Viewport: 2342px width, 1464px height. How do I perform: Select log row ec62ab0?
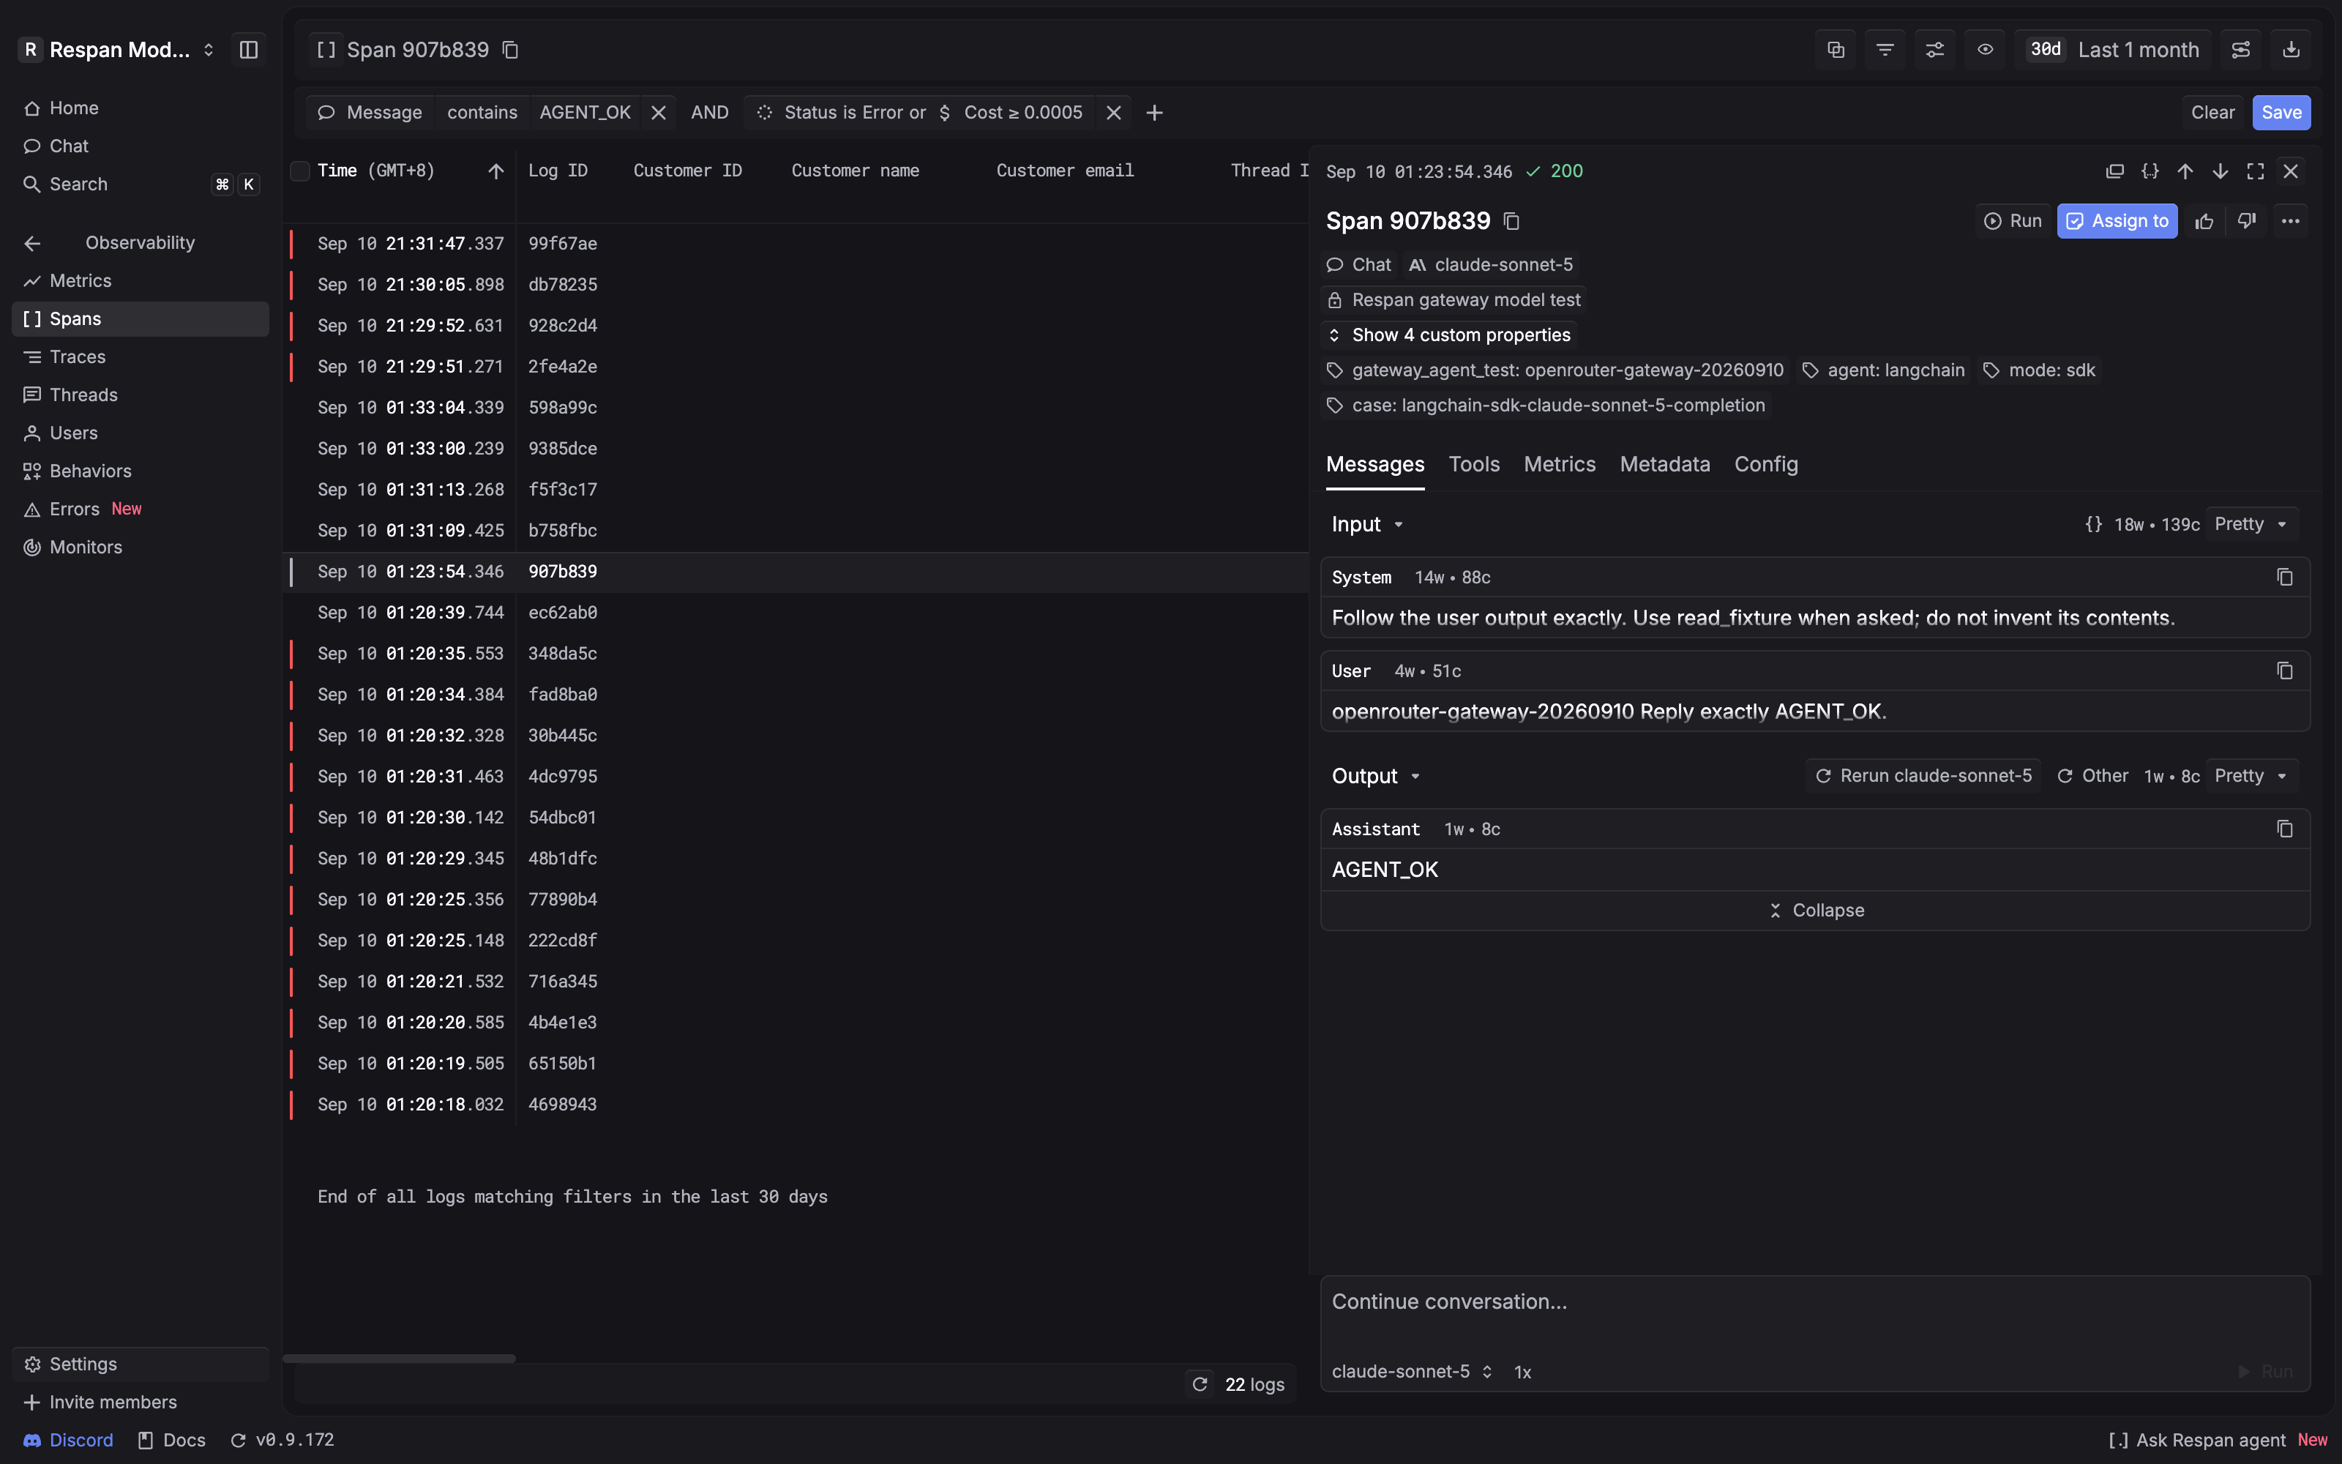tap(796, 613)
